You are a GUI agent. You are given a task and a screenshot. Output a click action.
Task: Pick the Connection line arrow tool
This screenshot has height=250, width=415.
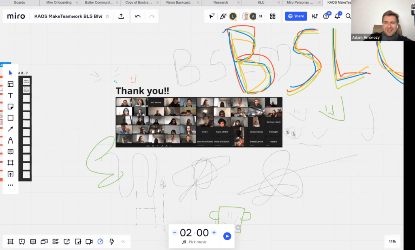11,129
